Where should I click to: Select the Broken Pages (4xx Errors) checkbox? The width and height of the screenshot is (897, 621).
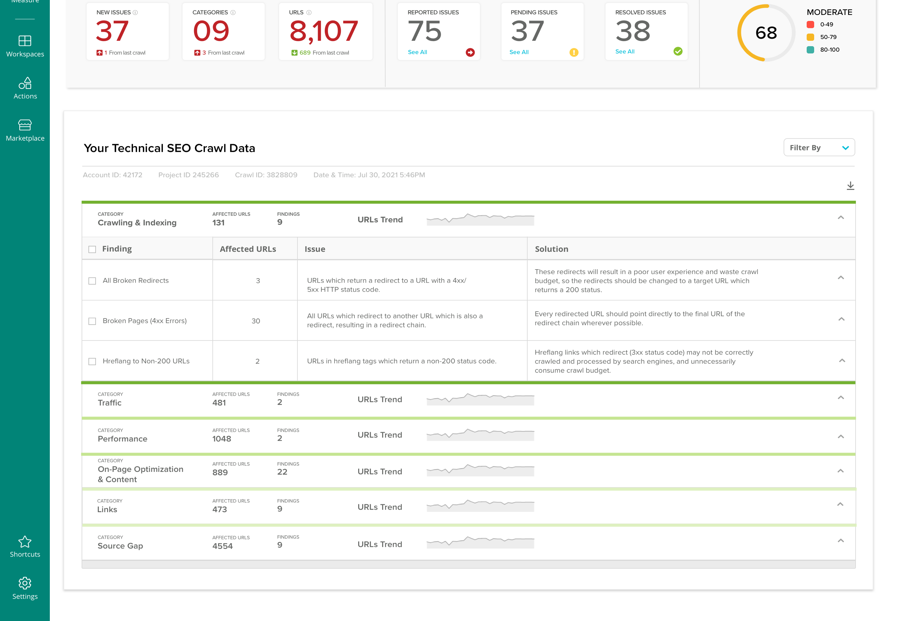click(x=92, y=321)
